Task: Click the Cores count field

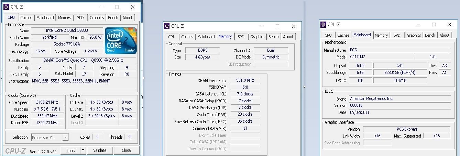Action: click(x=97, y=137)
